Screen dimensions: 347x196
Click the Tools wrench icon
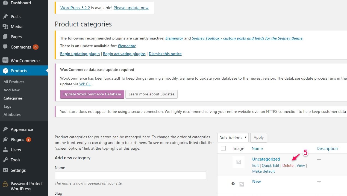pyautogui.click(x=5, y=160)
